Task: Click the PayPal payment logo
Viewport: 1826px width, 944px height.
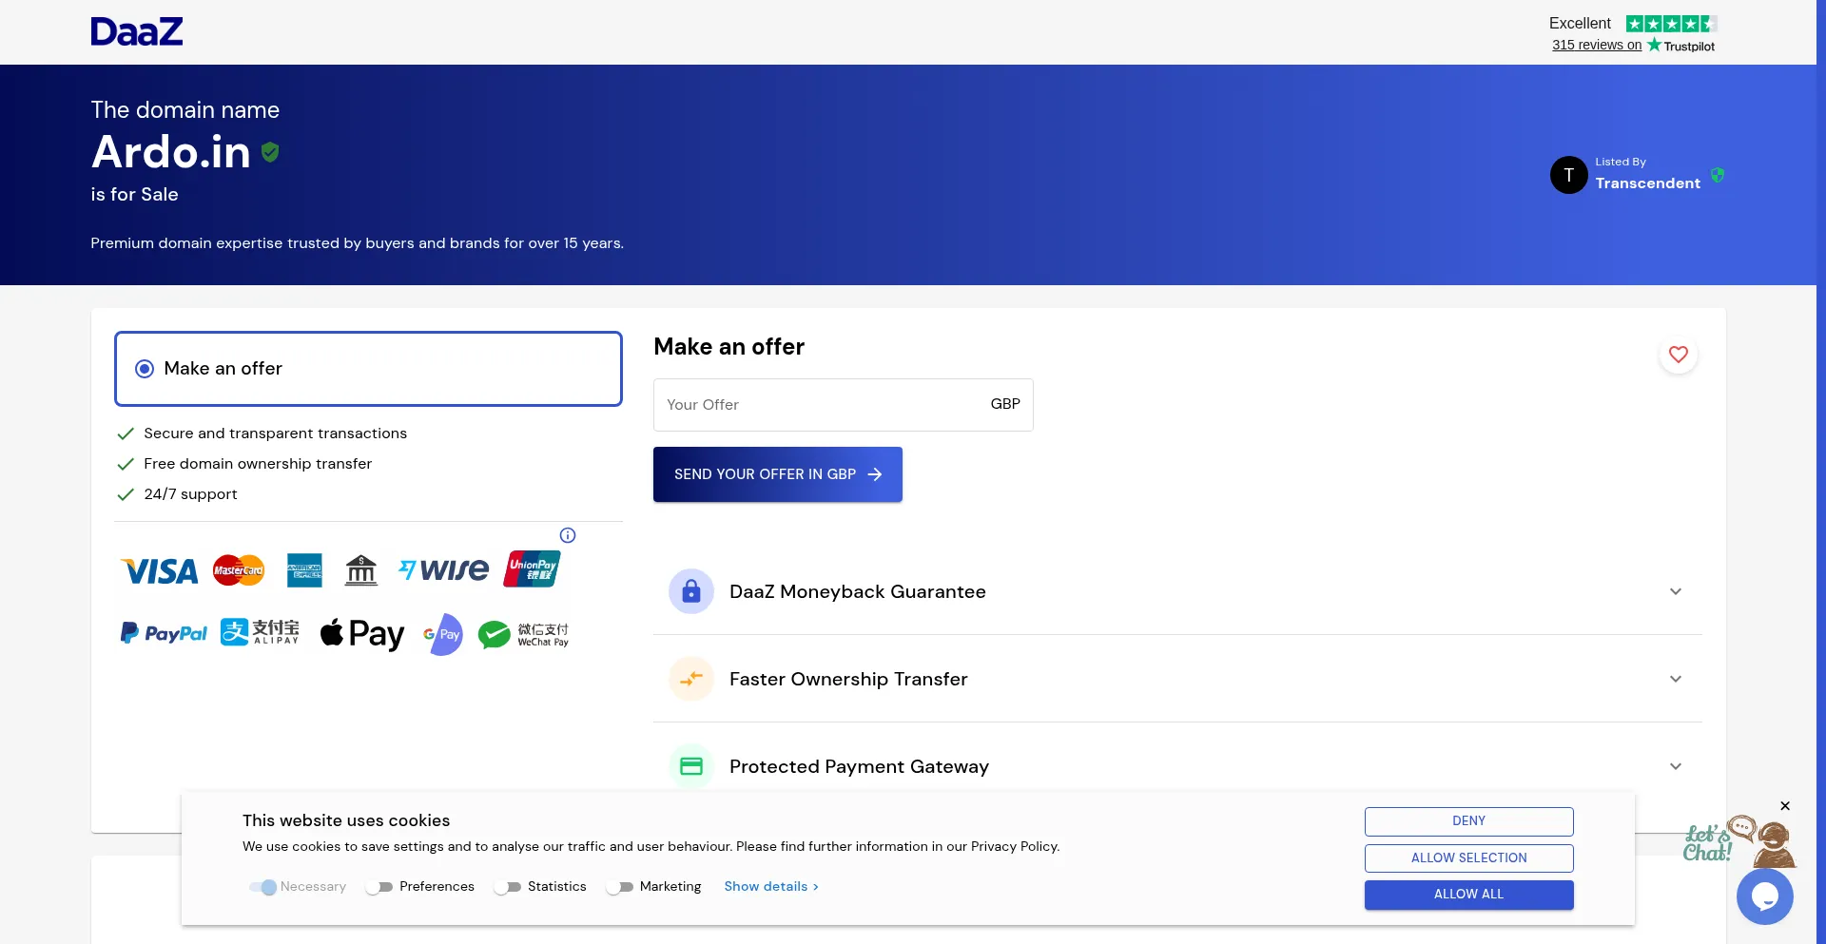Action: click(164, 633)
